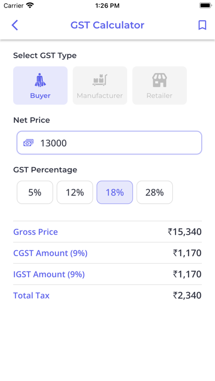Tap the trolley icon on Manufacturer
This screenshot has width=215, height=381.
[100, 80]
